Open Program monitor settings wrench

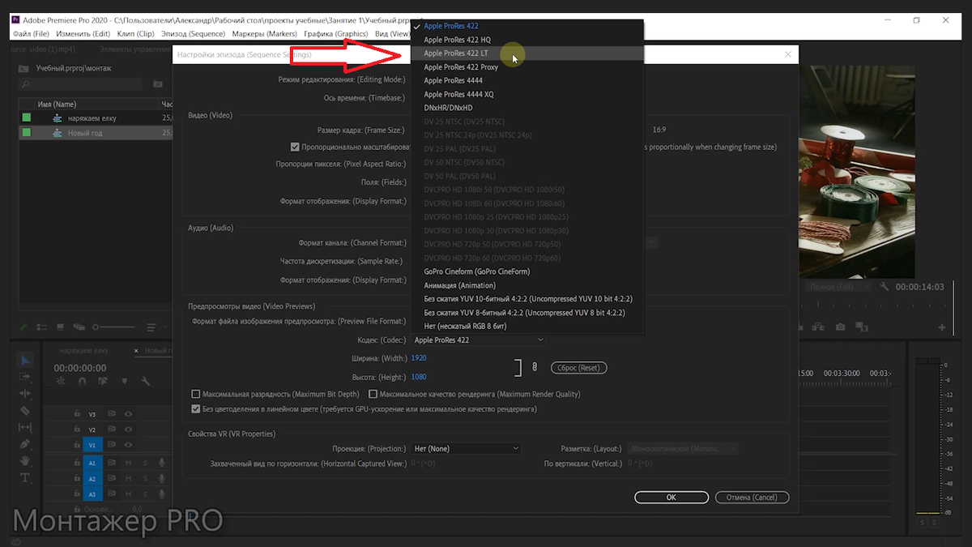pyautogui.click(x=885, y=287)
